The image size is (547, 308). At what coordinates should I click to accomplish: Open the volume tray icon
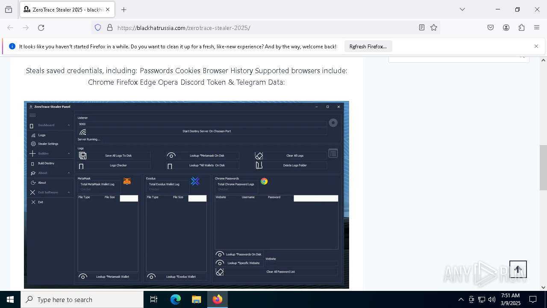coord(492,299)
